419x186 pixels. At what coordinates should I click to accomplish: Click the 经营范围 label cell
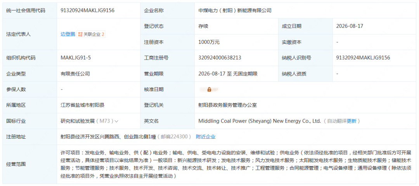click(29, 164)
